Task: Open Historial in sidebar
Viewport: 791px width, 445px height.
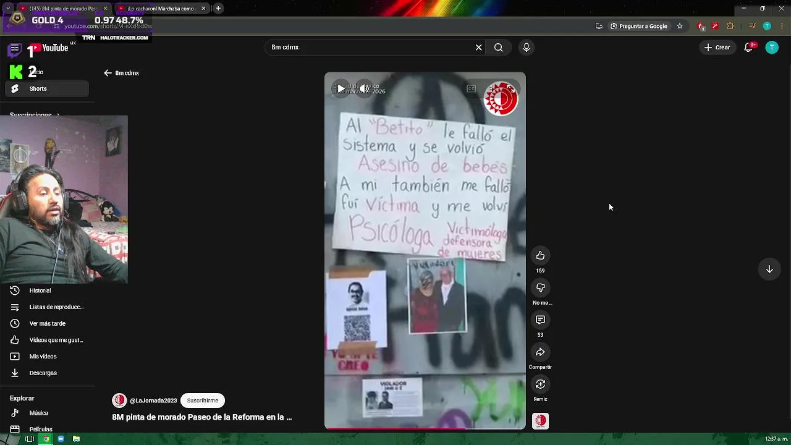Action: [47, 290]
